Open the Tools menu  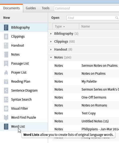click(x=45, y=8)
